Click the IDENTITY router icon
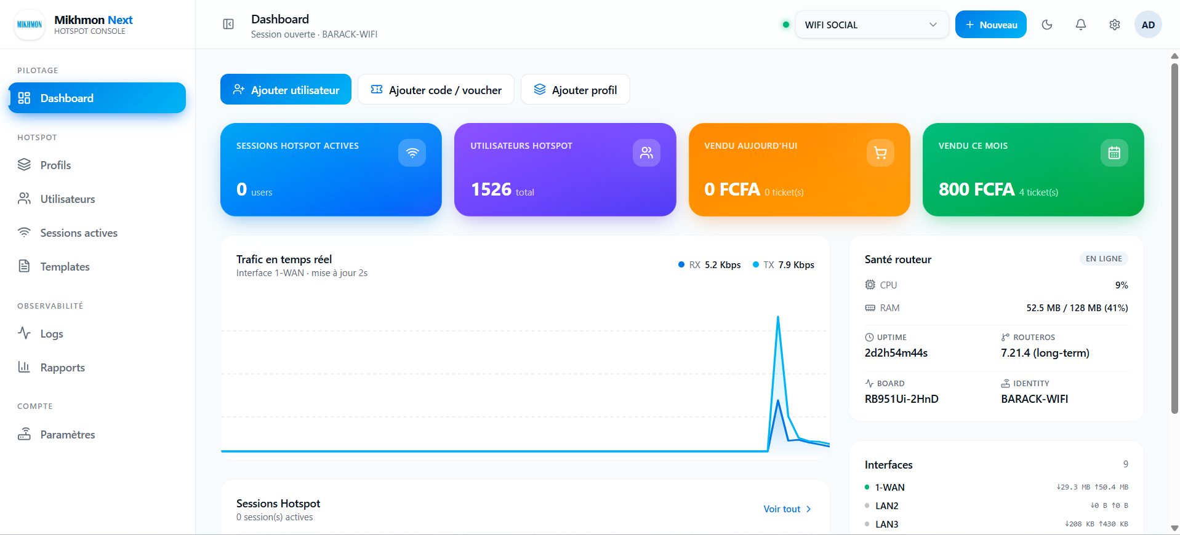Screen dimensions: 1180x535 [x=1005, y=383]
